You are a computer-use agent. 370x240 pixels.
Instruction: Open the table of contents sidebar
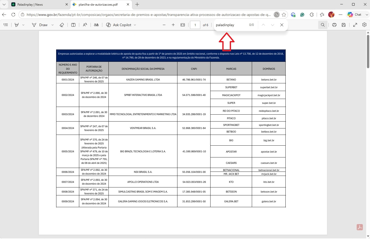[x=6, y=25]
